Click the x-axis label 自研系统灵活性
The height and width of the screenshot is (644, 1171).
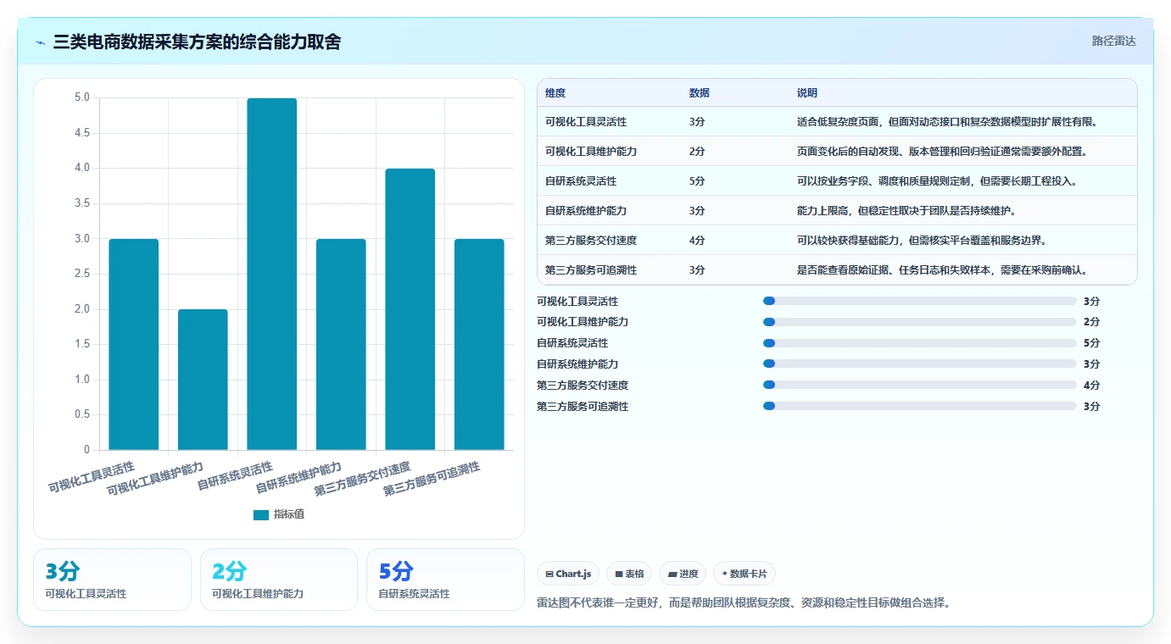tap(236, 476)
